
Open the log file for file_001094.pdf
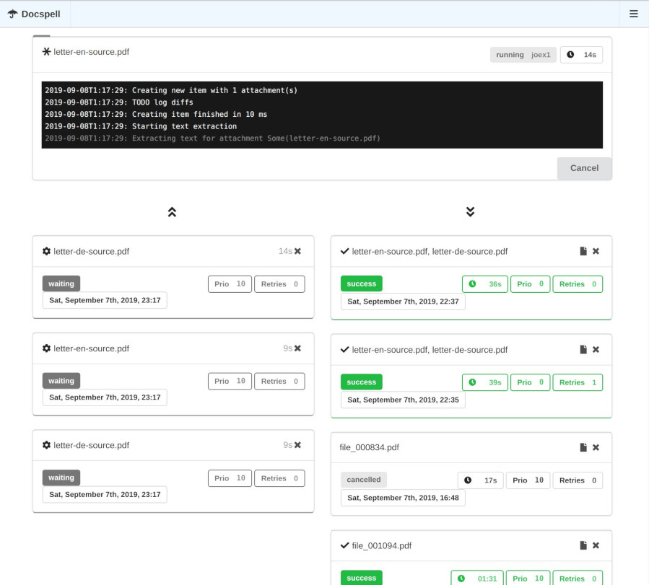tap(583, 546)
